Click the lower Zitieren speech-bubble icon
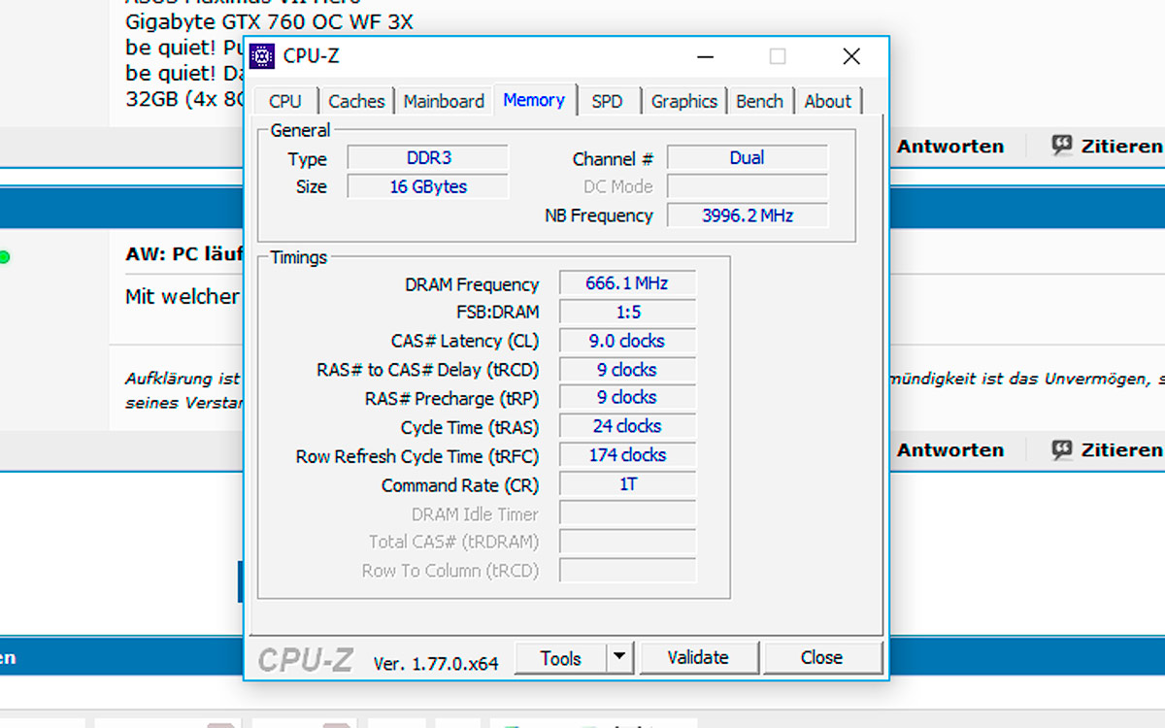The width and height of the screenshot is (1165, 728). coord(1062,450)
